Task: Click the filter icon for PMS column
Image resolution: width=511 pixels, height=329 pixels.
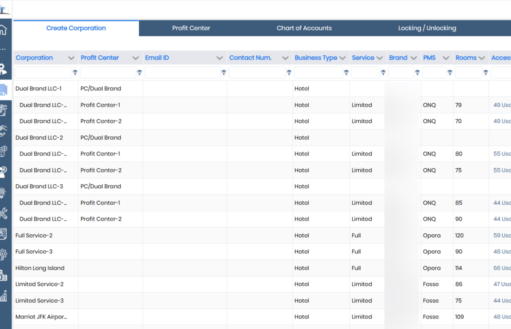Action: (450, 73)
